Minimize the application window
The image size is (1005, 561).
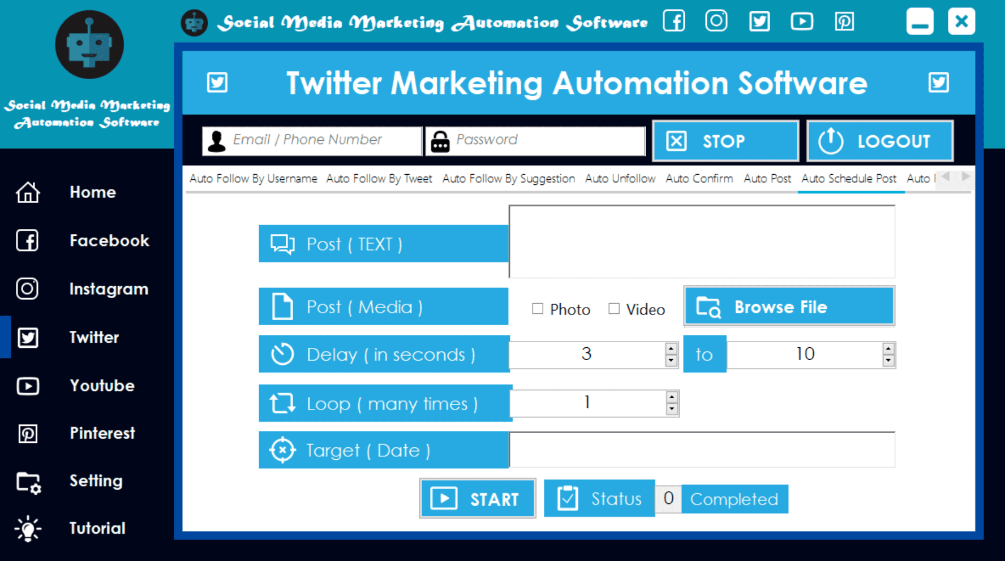(920, 21)
